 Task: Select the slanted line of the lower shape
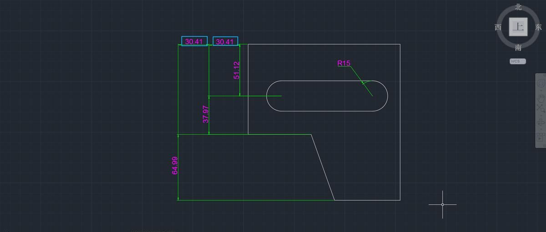click(x=323, y=167)
